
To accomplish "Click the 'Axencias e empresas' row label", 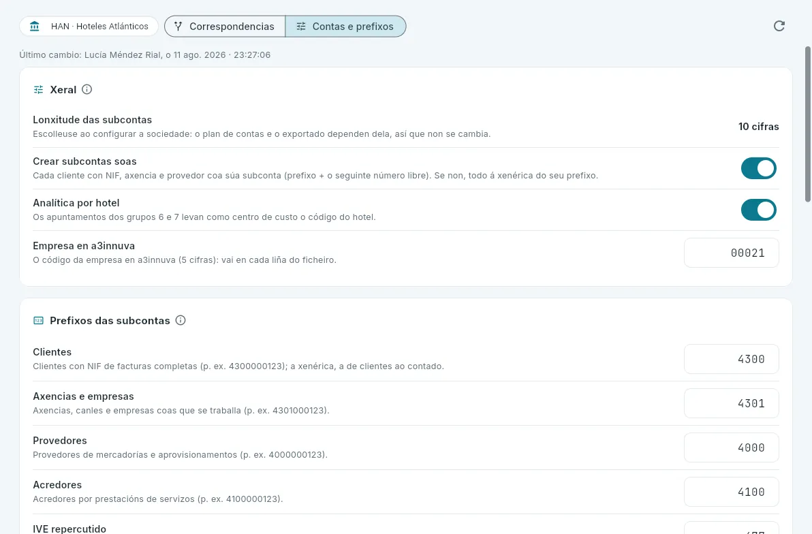I will tap(83, 396).
